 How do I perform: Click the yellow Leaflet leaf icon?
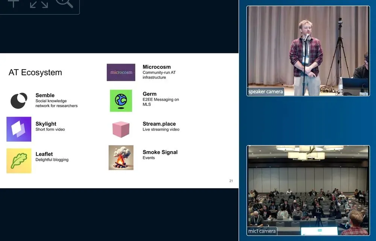(x=19, y=161)
